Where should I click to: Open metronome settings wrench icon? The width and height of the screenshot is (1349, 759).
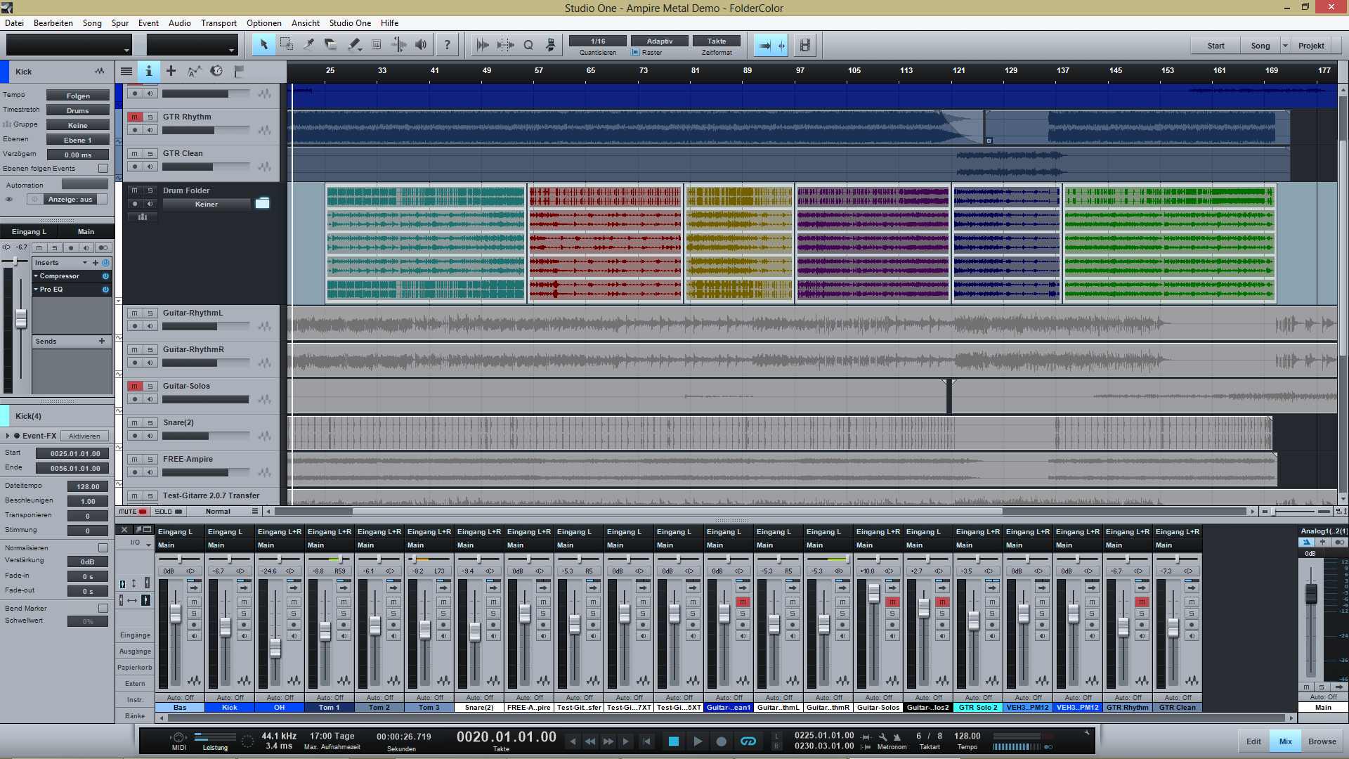[x=882, y=737]
